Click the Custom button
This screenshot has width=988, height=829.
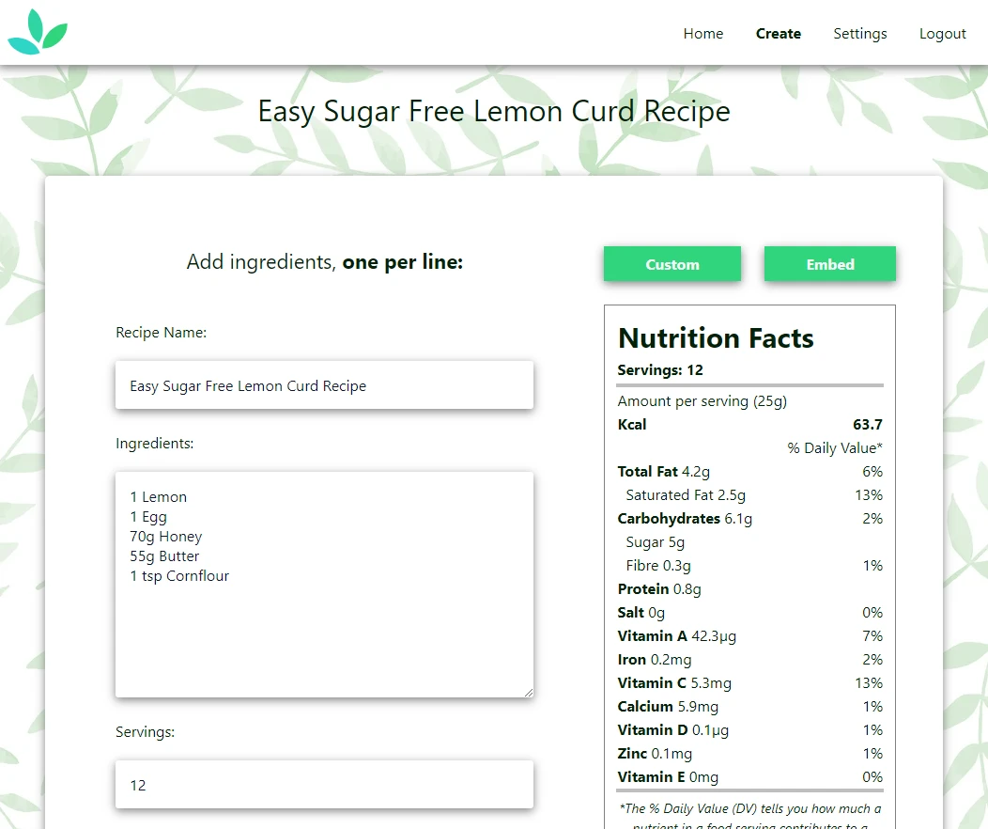point(672,264)
